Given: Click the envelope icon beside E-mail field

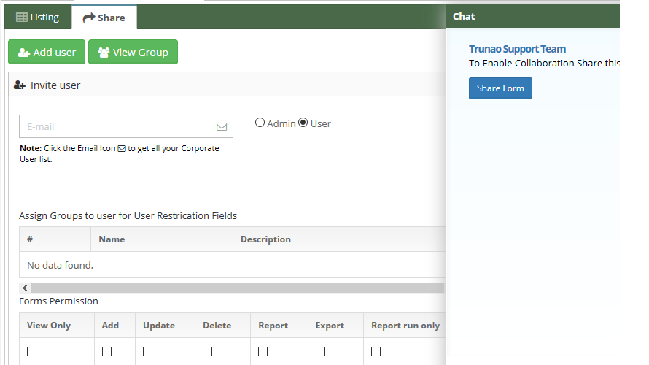Looking at the screenshot, I should [222, 126].
